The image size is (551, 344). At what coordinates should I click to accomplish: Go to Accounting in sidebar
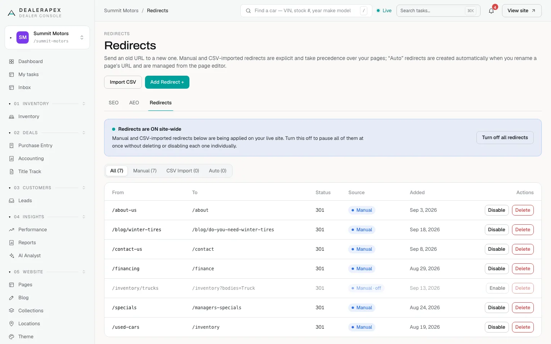point(47,159)
